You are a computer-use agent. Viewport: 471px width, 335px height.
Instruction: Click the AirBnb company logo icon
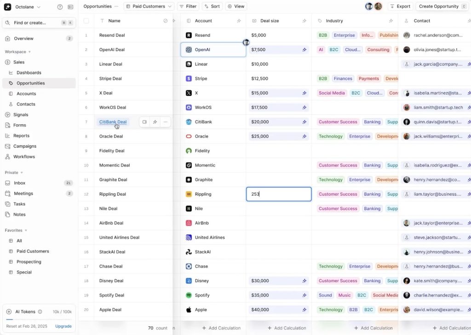coord(189,223)
